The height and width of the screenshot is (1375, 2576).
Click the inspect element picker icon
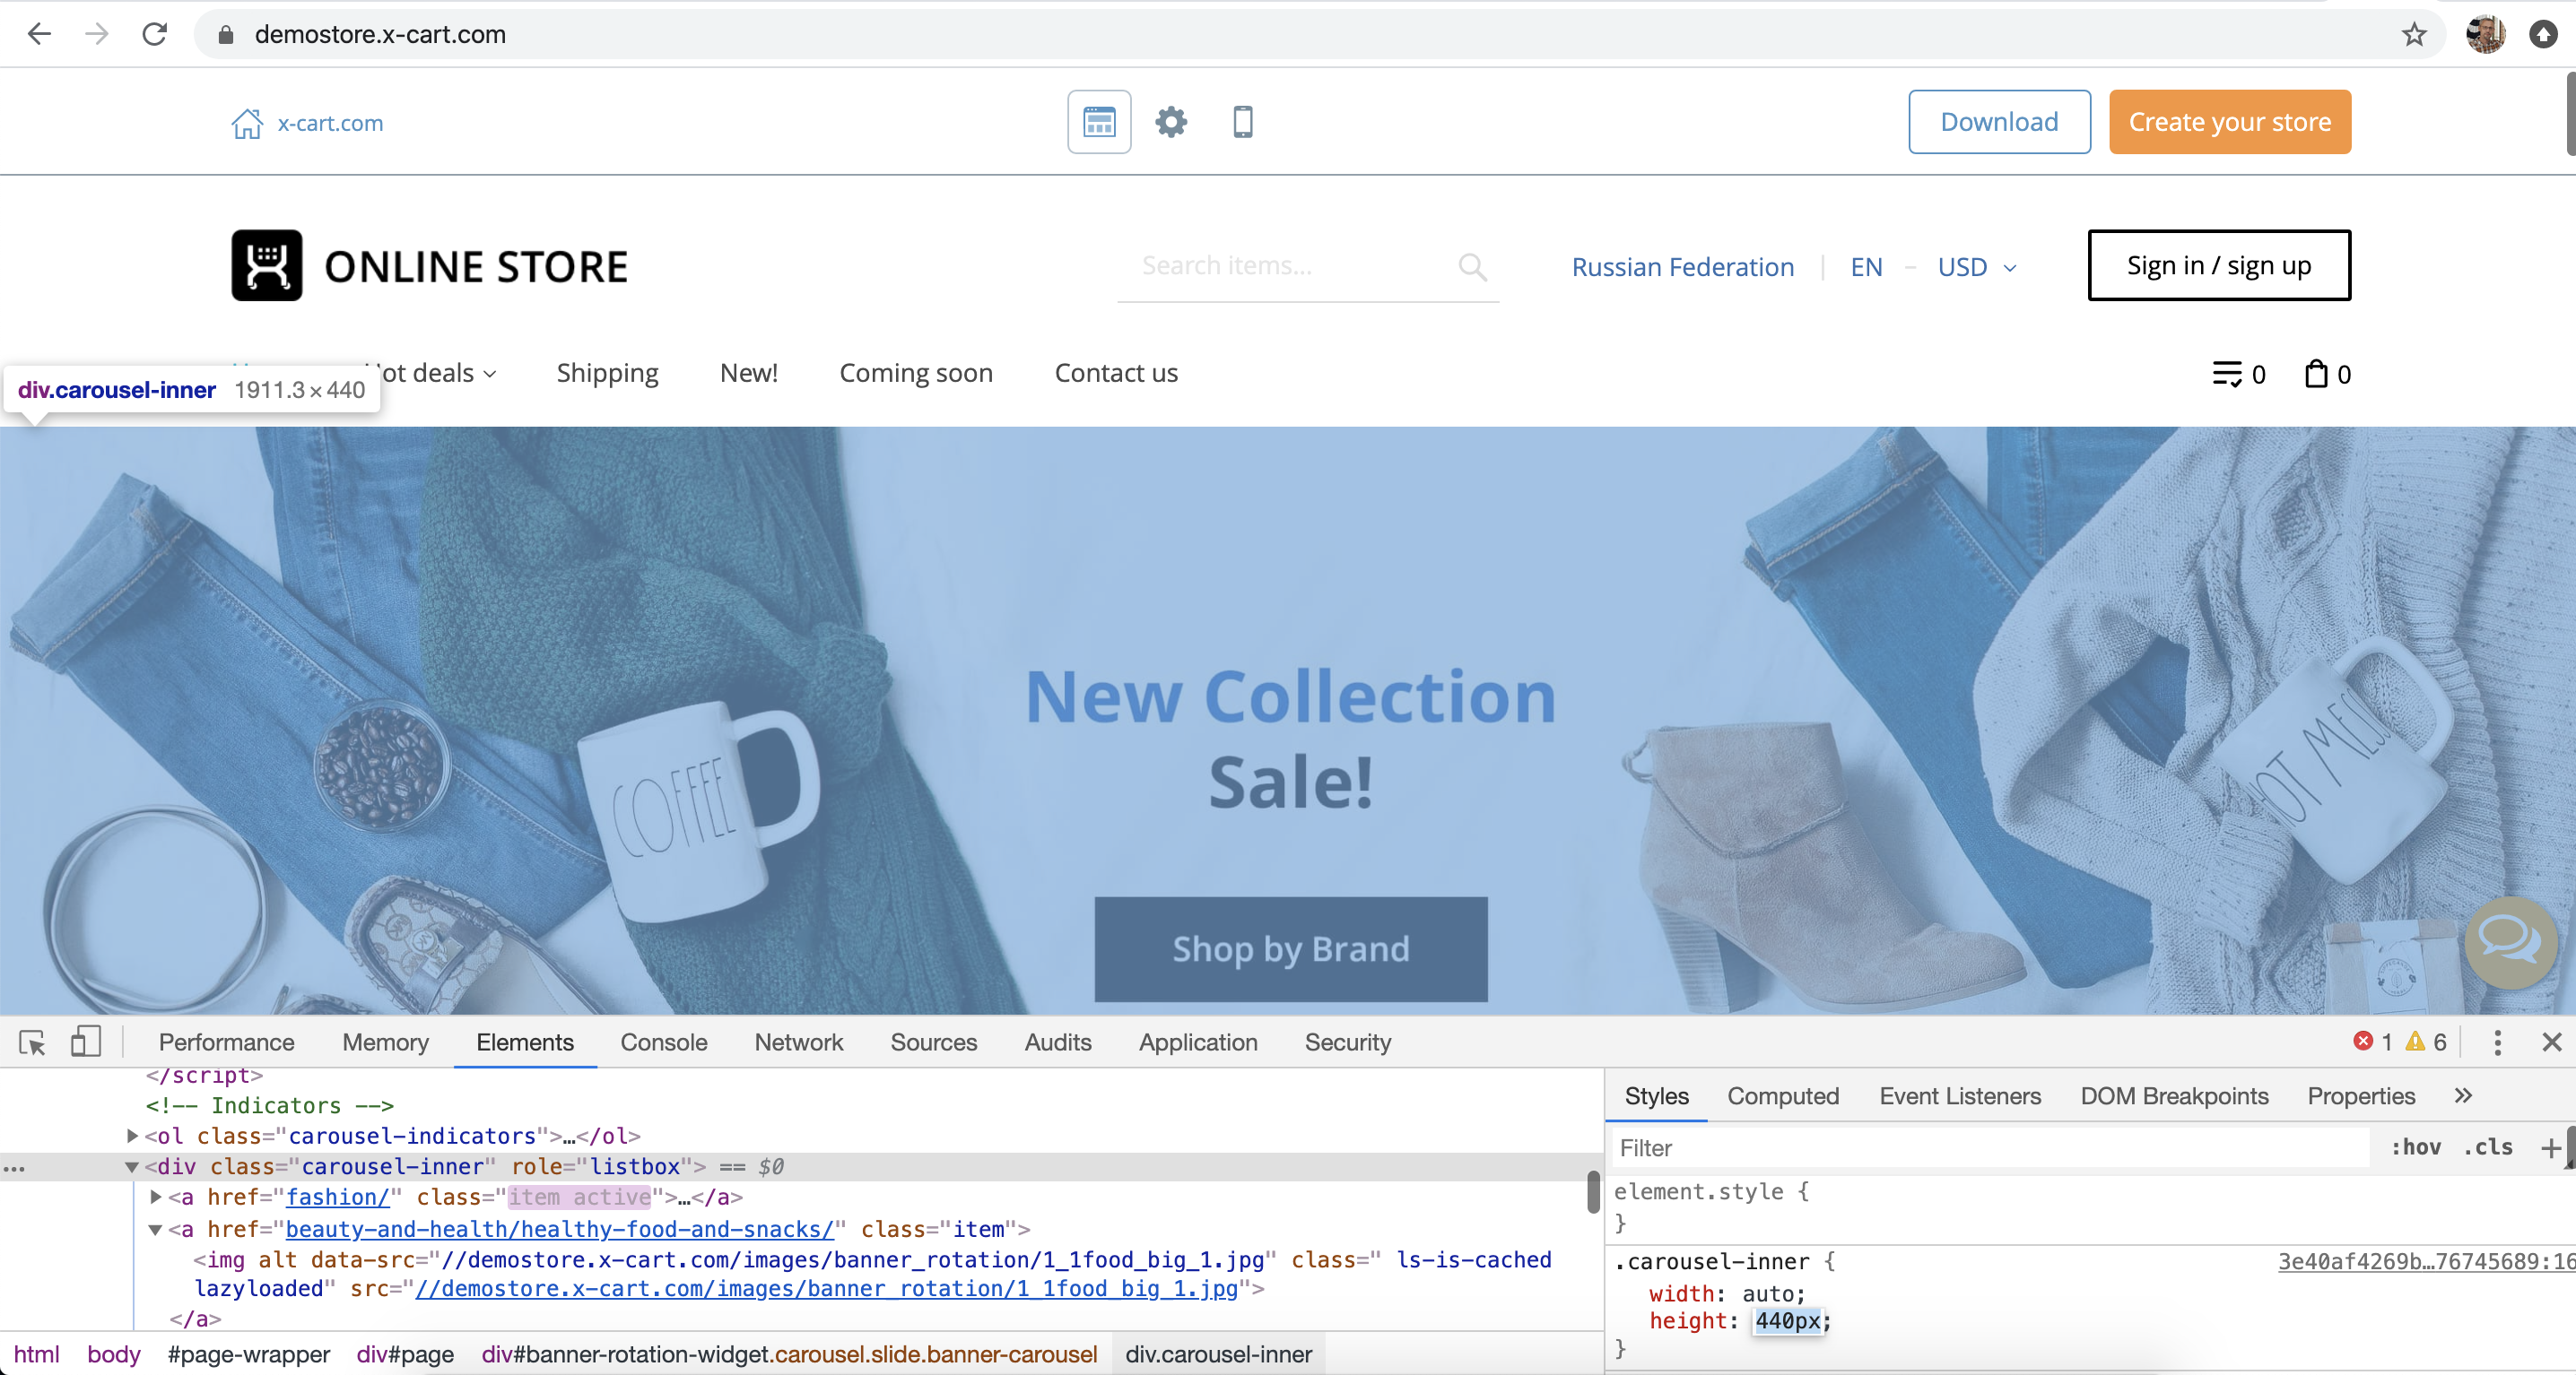(x=32, y=1042)
